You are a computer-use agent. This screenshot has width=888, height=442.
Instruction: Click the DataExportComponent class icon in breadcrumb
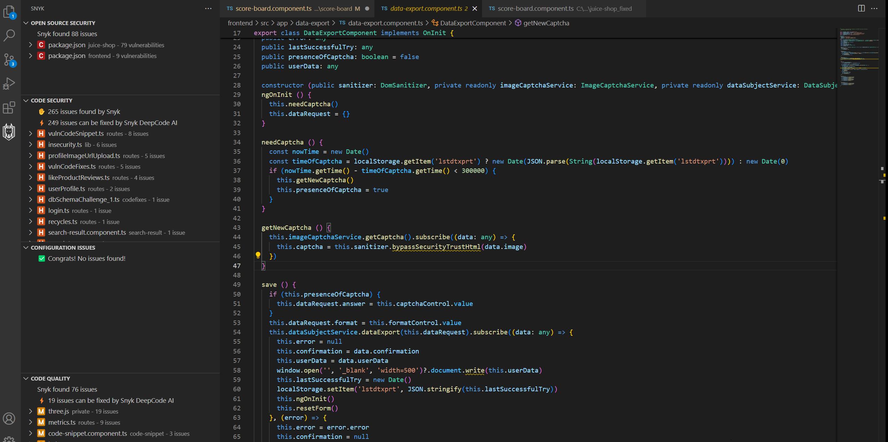point(435,23)
